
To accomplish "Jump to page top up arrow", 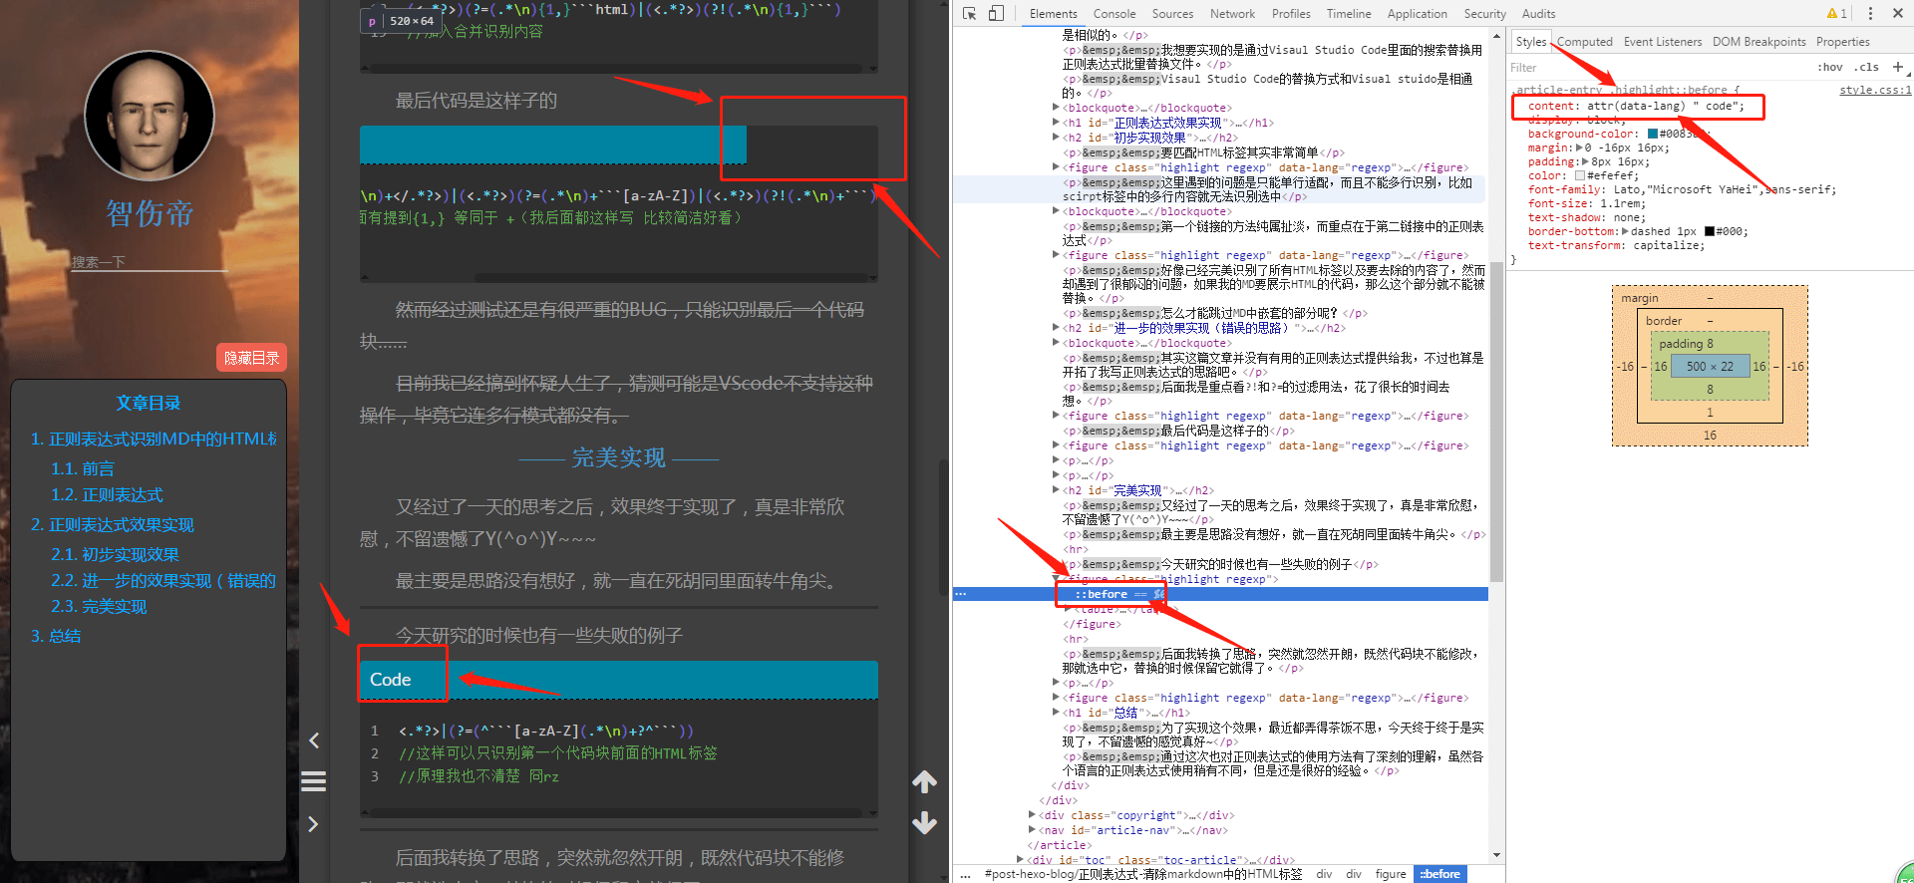I will coord(924,782).
